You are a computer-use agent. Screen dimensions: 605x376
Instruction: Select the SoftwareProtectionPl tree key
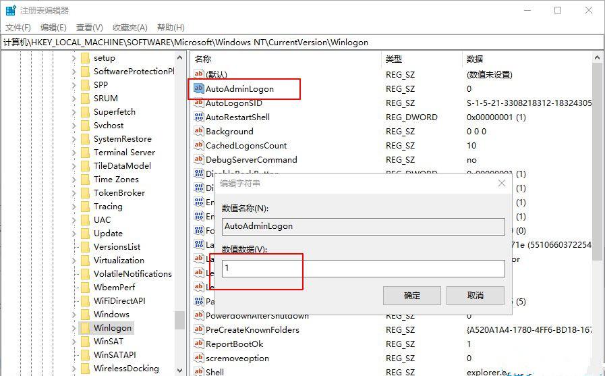134,72
